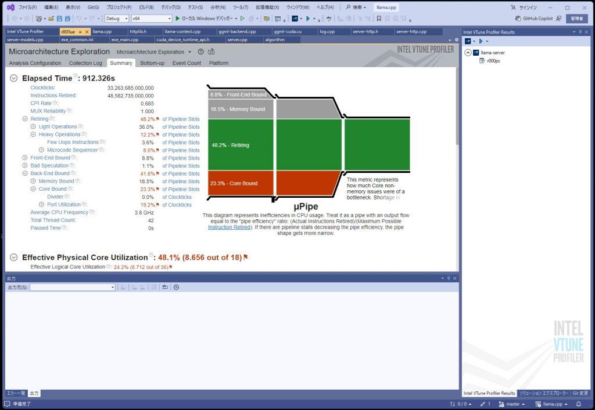Image resolution: width=595 pixels, height=410 pixels.
Task: Click the Instruction Retired link
Action: (229, 227)
